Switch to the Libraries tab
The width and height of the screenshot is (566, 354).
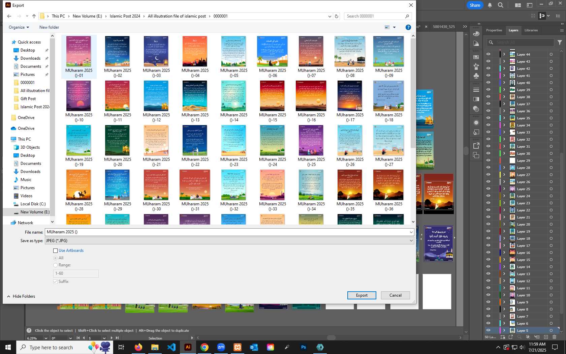tap(531, 30)
